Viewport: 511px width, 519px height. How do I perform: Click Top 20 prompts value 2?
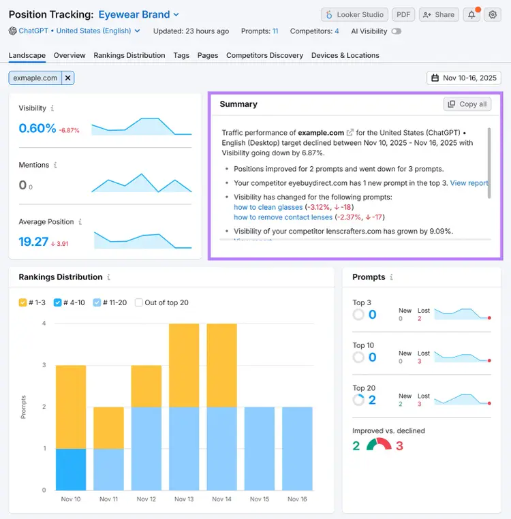coord(372,400)
